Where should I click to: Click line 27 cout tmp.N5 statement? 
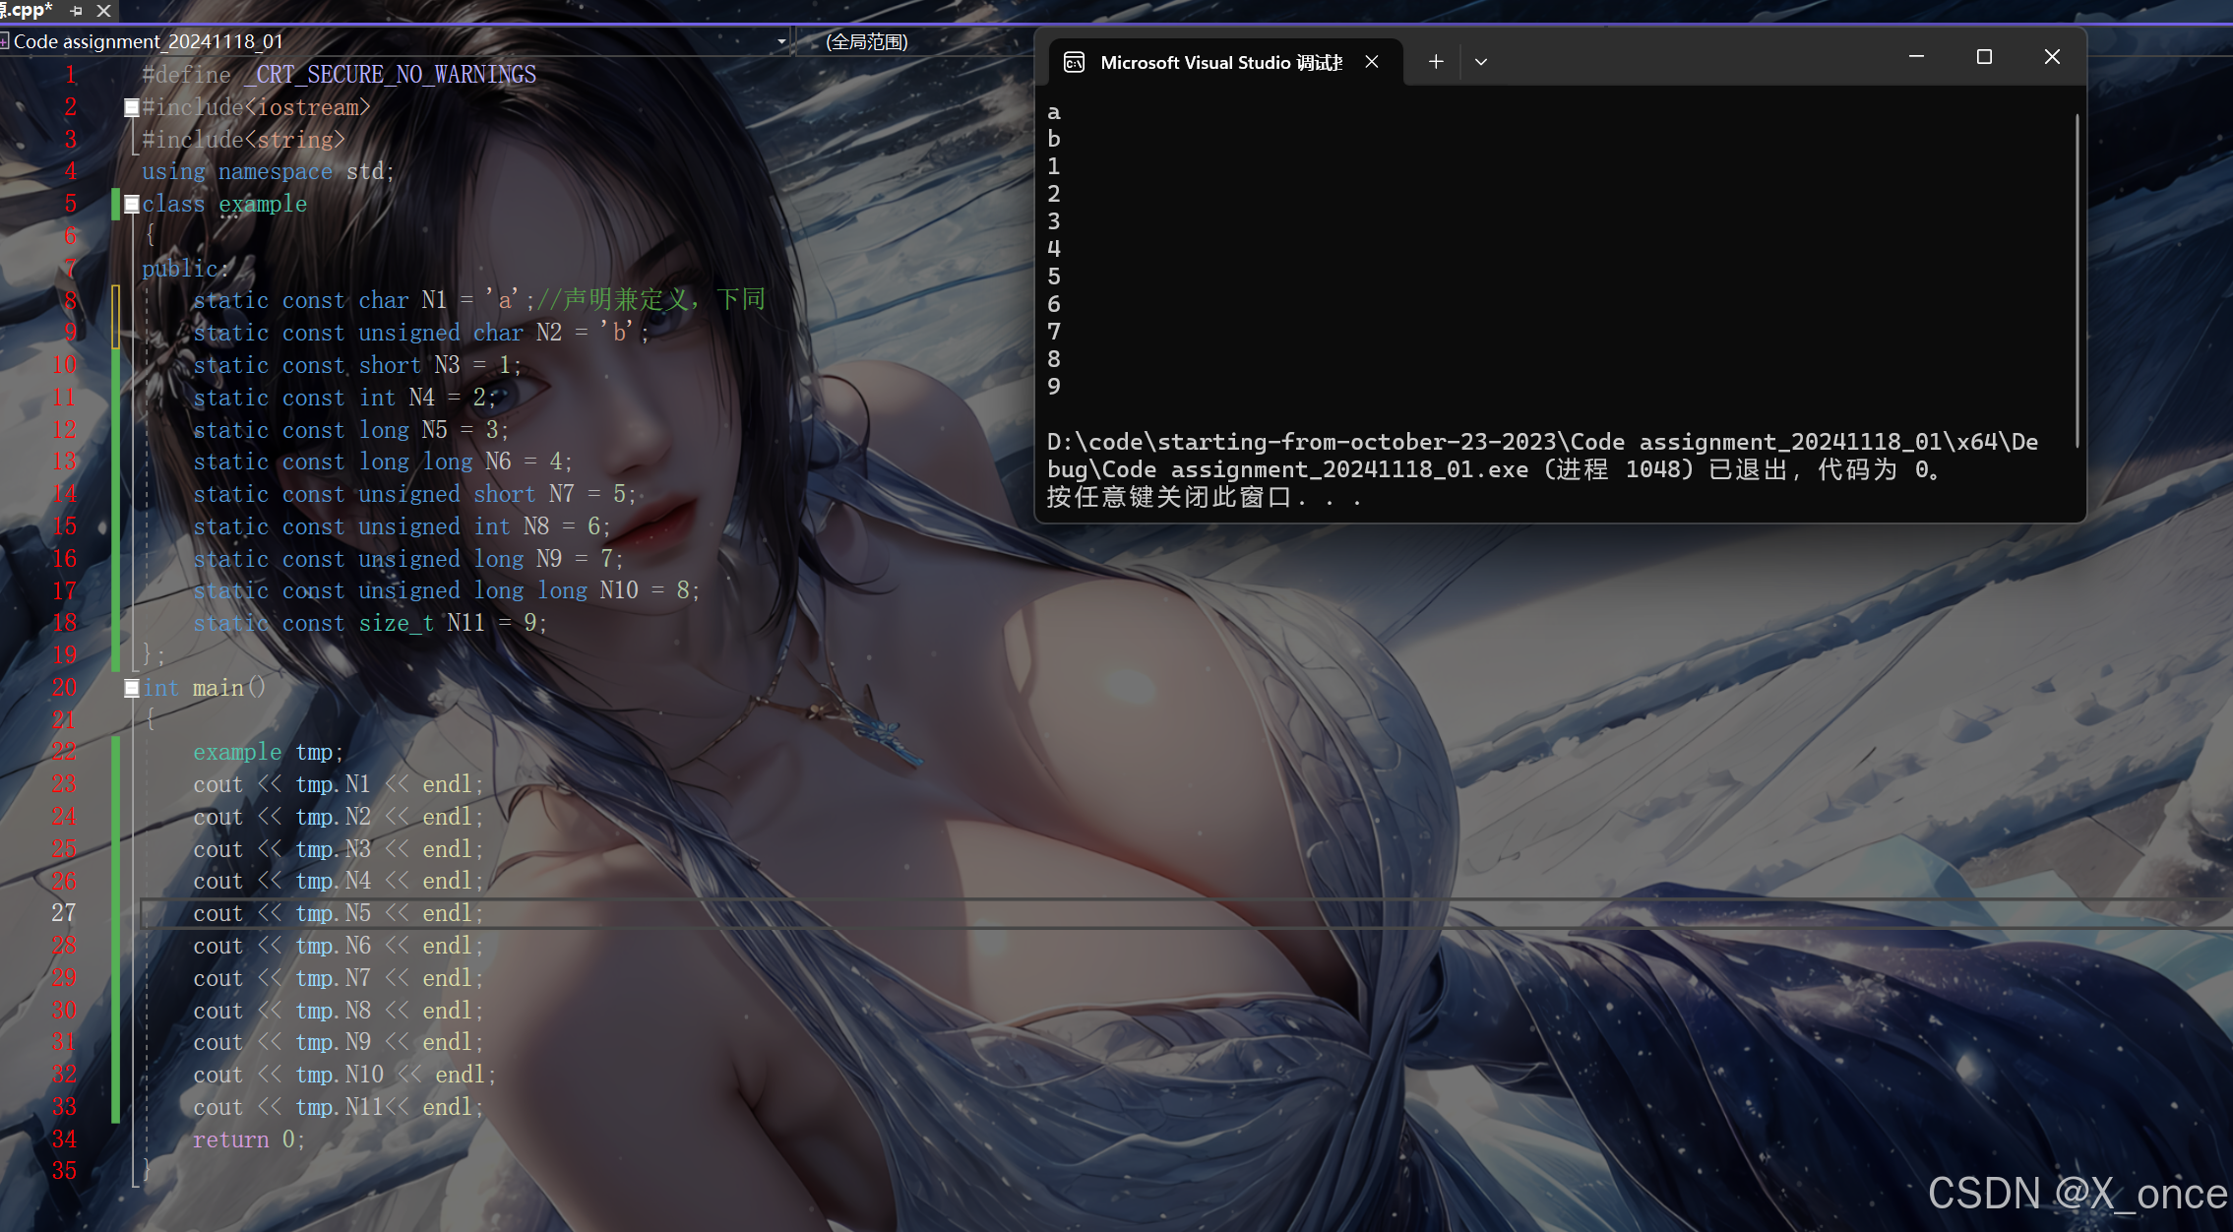338,913
